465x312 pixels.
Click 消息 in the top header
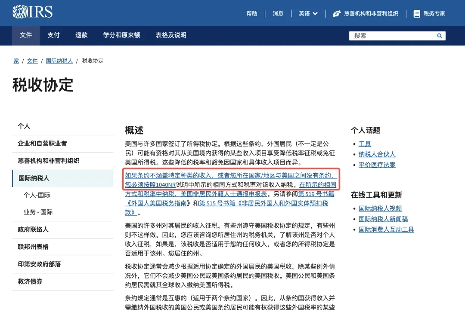(278, 13)
